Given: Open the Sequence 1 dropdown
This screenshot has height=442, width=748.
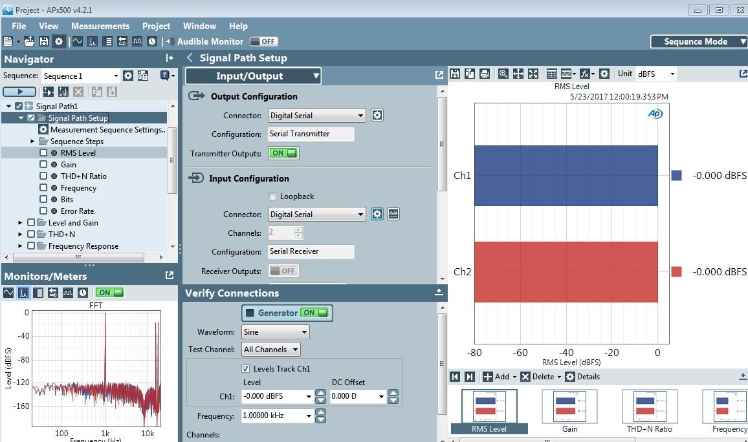Looking at the screenshot, I should (116, 76).
